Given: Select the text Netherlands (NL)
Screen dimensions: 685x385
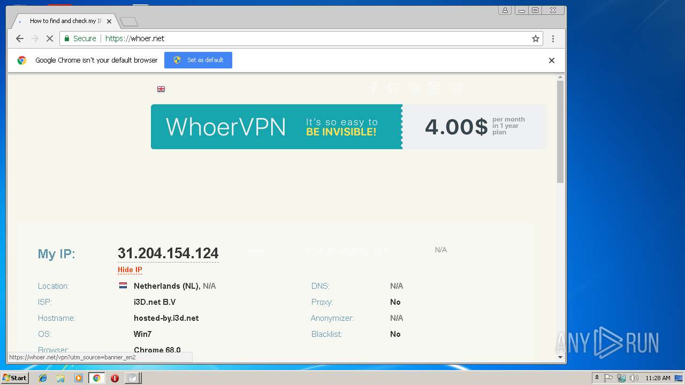Looking at the screenshot, I should pos(166,286).
